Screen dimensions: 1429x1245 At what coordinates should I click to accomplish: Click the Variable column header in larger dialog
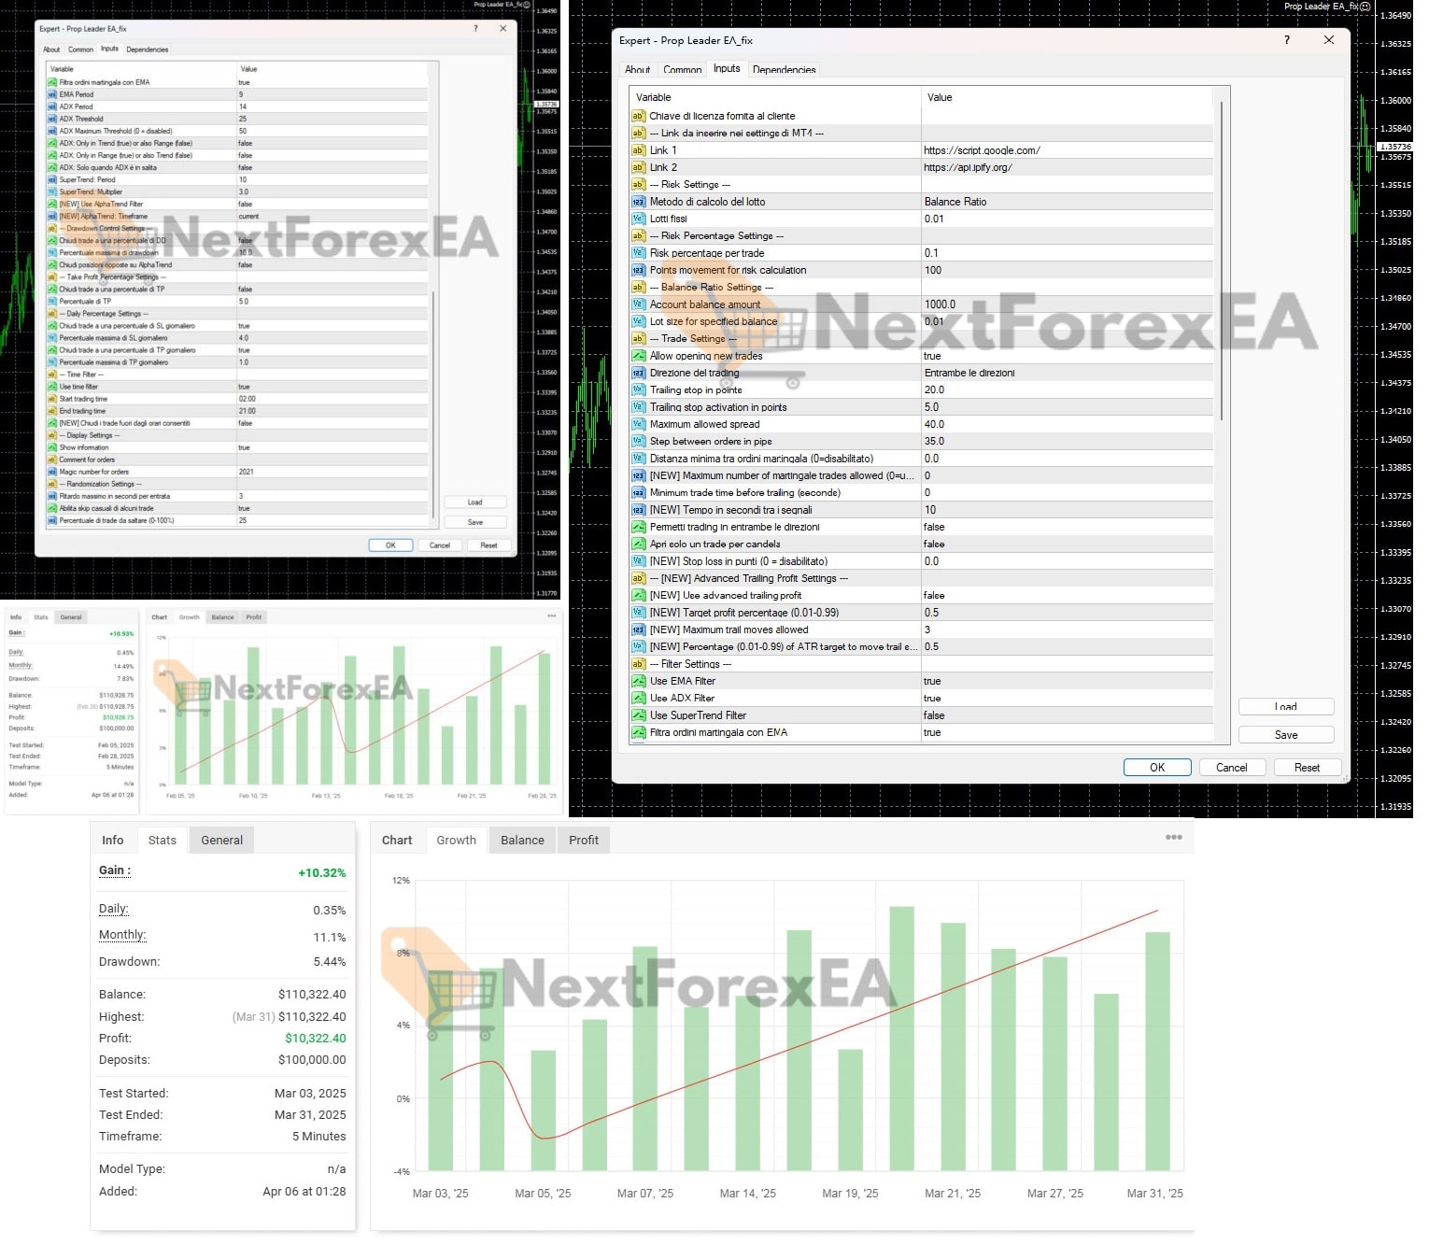775,97
